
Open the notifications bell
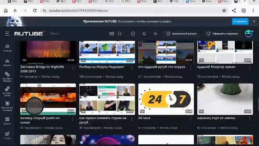pyautogui.click(x=144, y=34)
